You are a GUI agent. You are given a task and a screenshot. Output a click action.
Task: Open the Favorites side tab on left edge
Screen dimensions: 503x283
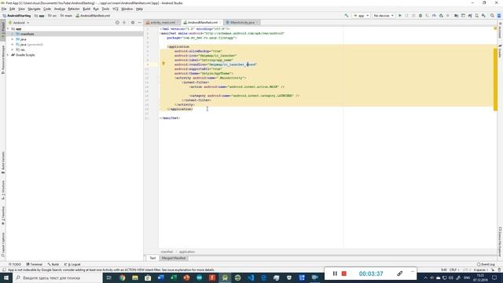point(3,215)
